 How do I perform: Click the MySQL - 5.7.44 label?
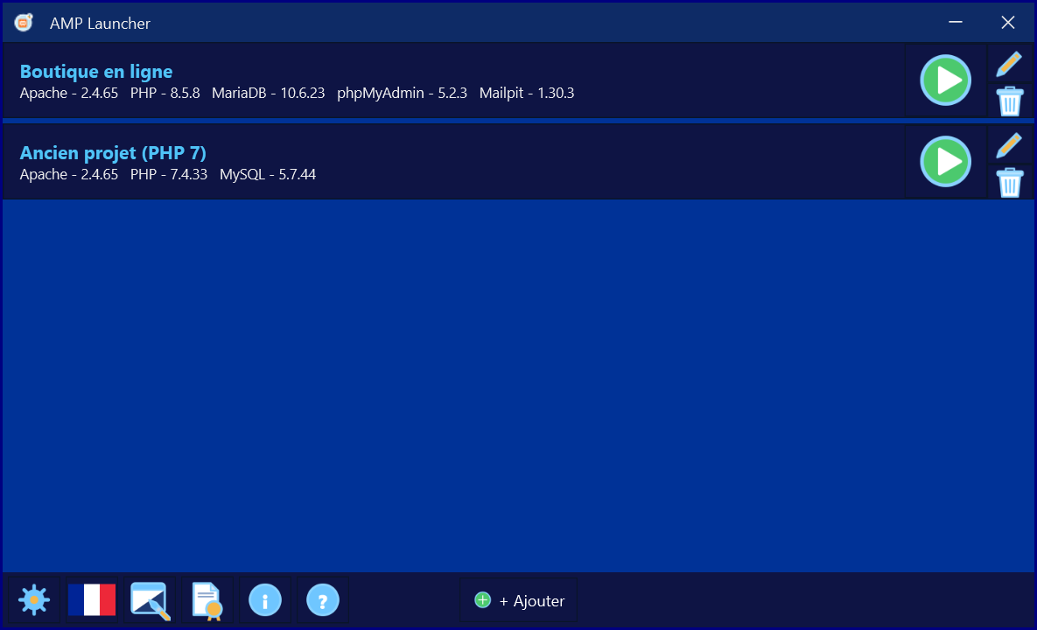pos(268,174)
